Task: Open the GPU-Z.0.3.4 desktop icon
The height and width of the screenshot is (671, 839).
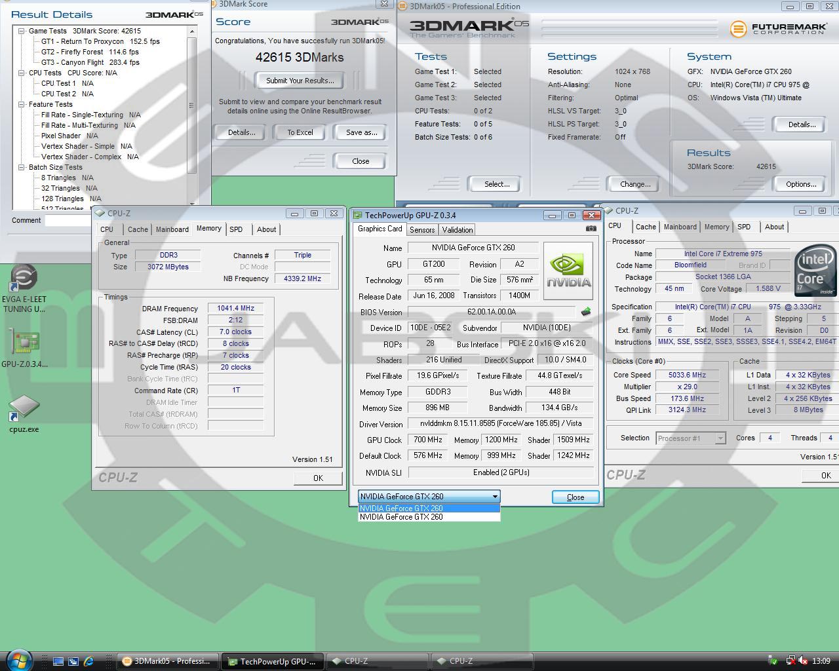Action: click(x=24, y=349)
